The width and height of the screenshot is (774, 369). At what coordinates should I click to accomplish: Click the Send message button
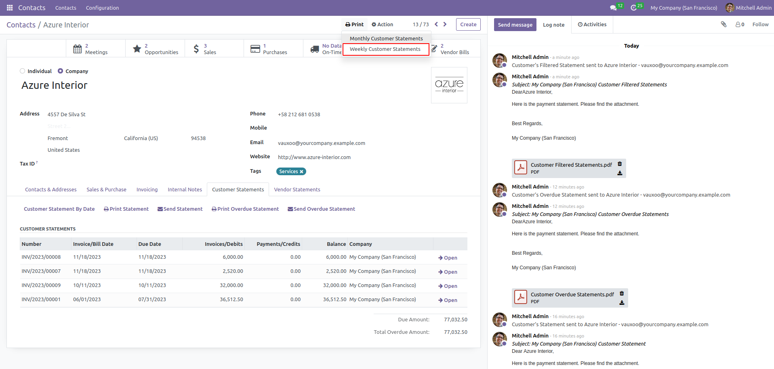tap(515, 25)
